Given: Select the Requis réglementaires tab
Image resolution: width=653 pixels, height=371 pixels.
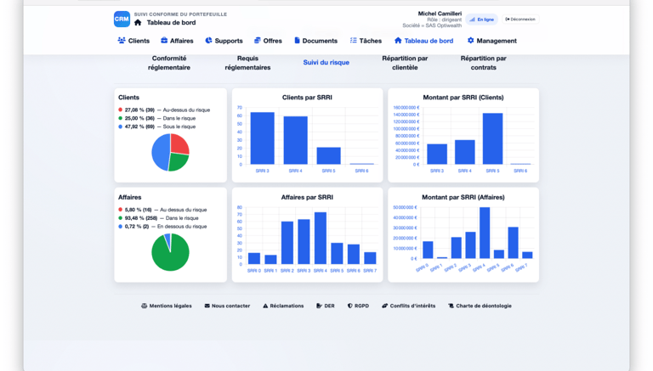Looking at the screenshot, I should 247,63.
